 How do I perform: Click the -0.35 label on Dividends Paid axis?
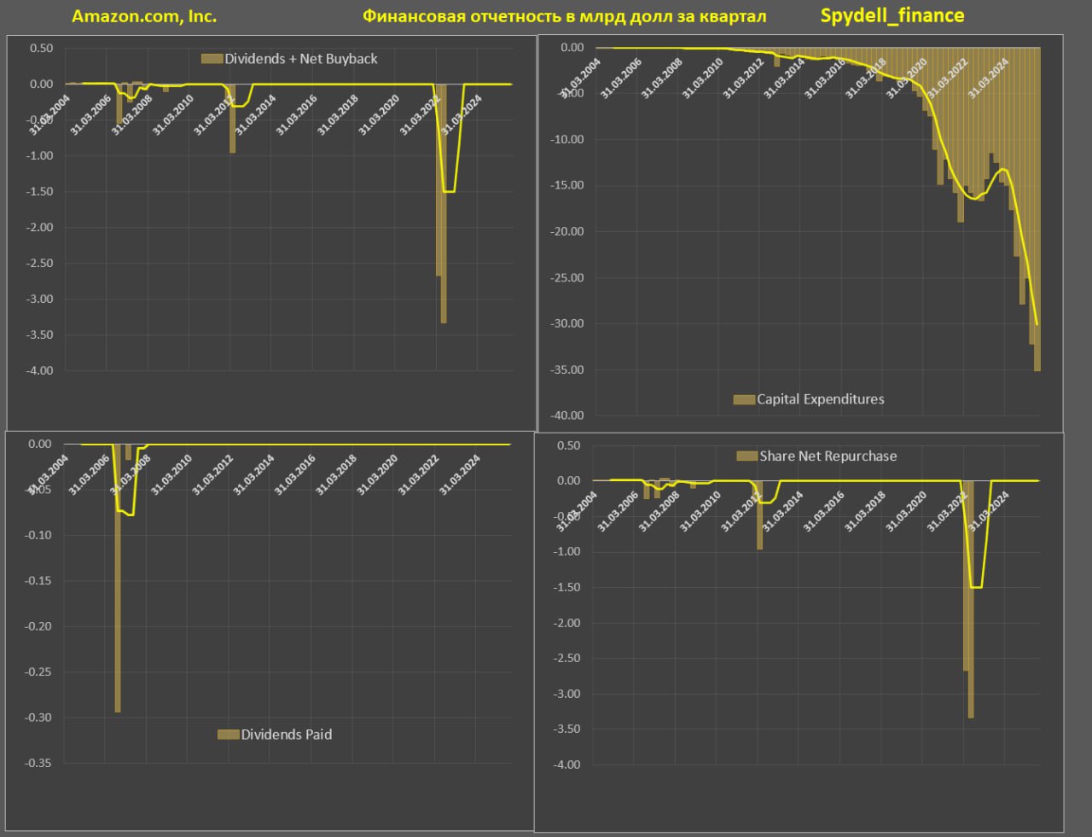coord(38,764)
